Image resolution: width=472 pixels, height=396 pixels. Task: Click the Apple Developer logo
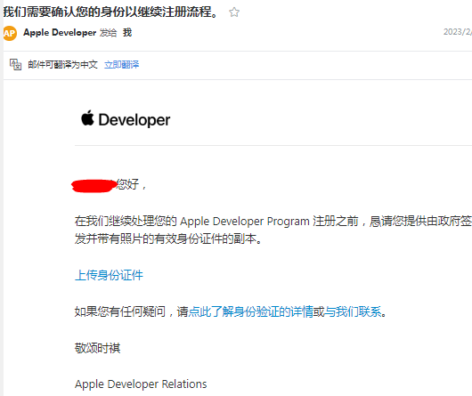pos(126,119)
